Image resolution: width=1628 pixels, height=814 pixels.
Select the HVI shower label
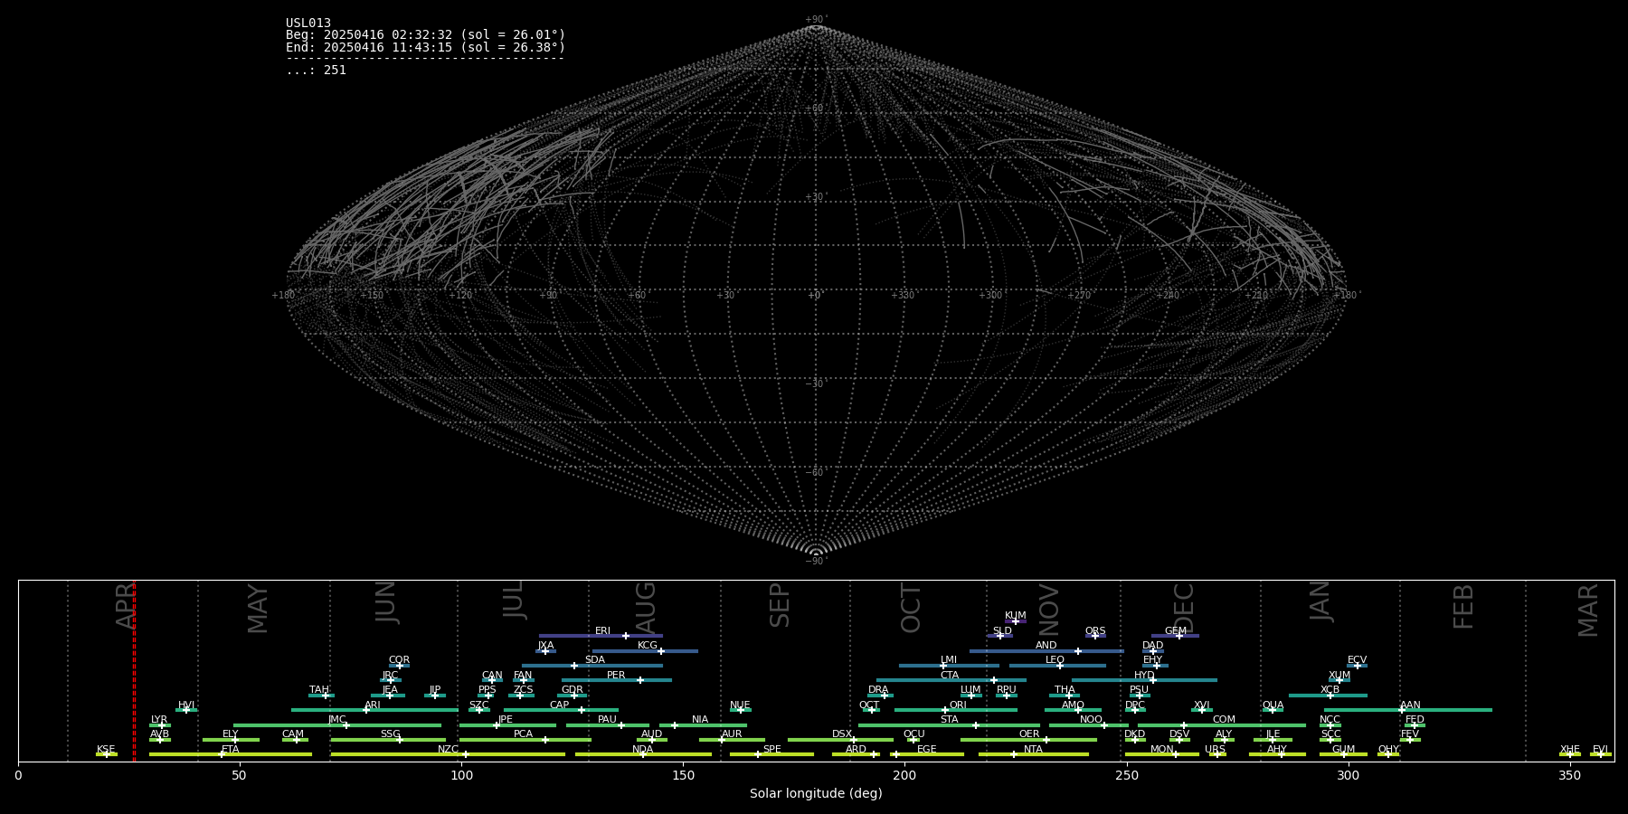coord(186,705)
